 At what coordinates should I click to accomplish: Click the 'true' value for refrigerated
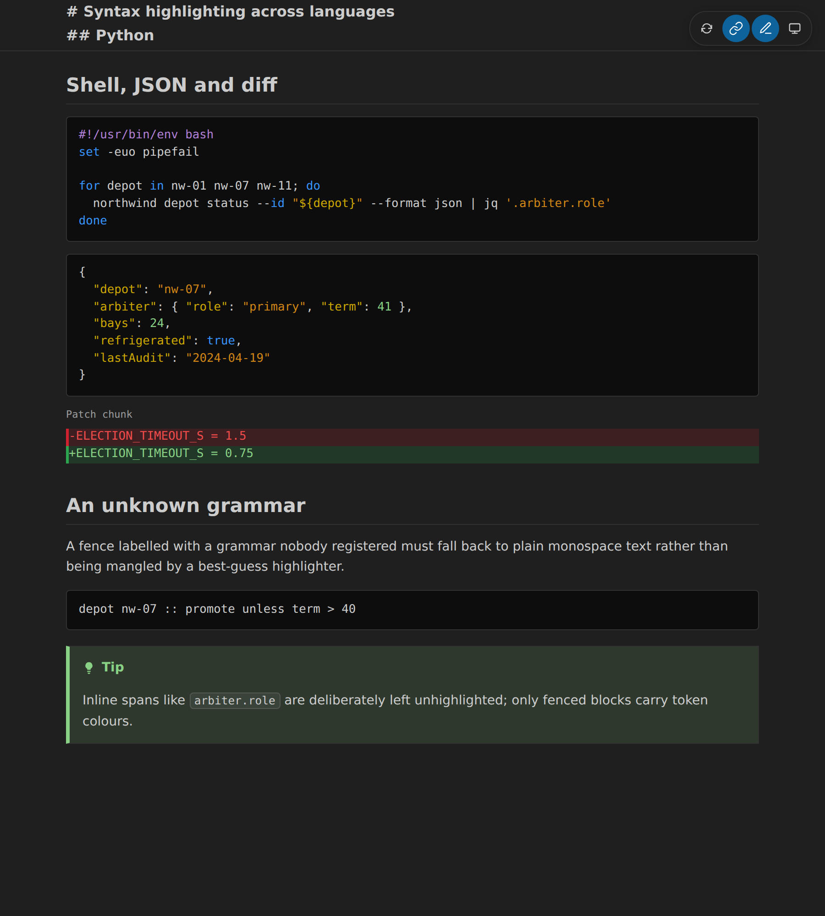[x=220, y=340]
